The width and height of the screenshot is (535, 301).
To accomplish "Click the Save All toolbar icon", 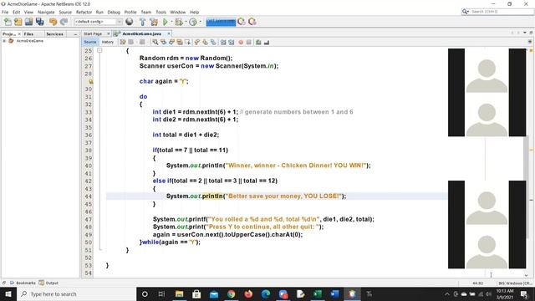I will pos(40,22).
